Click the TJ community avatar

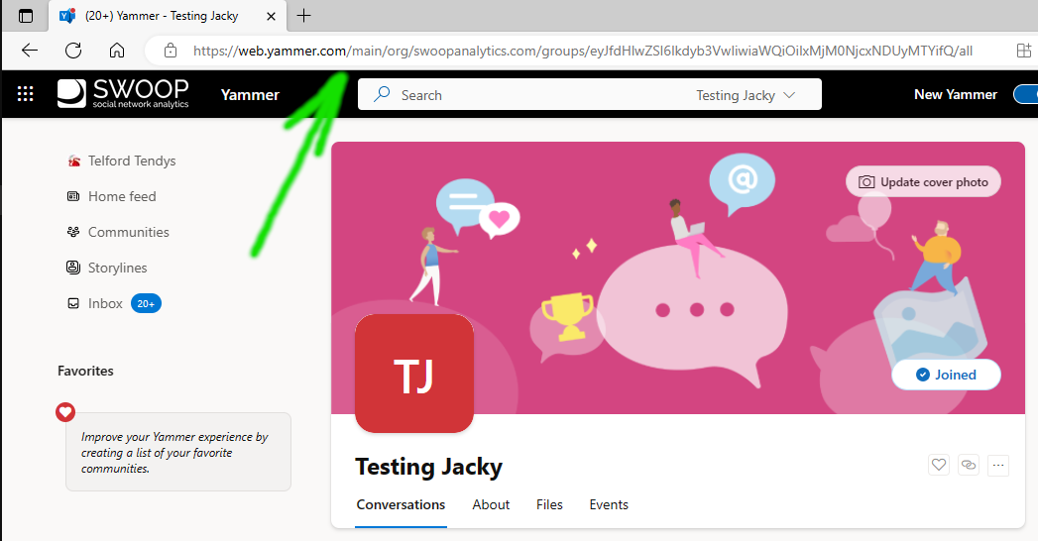point(414,374)
